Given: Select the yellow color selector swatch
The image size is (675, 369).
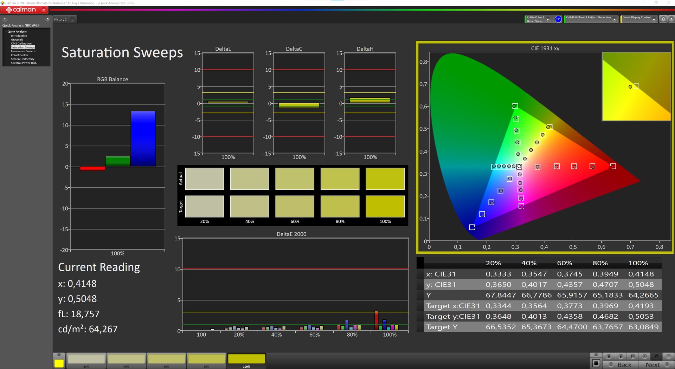Looking at the screenshot, I should tap(59, 363).
